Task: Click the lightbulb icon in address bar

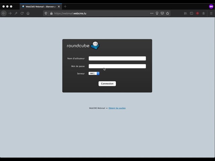Action: [x=157, y=13]
